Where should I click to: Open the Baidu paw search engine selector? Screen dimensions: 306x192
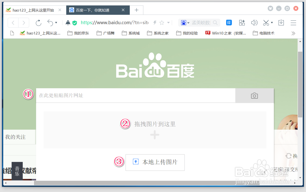click(185, 23)
